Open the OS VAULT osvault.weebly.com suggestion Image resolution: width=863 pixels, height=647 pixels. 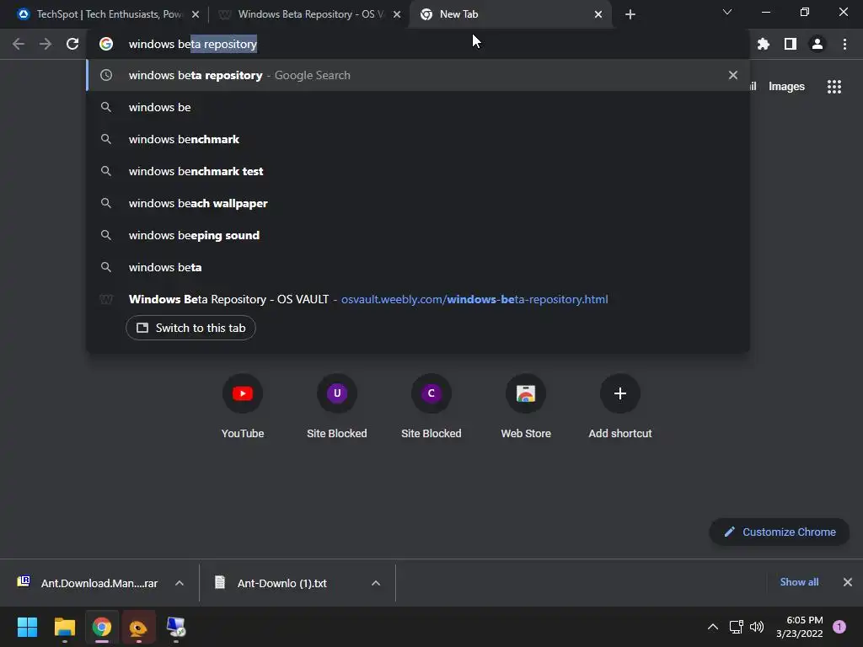click(418, 299)
